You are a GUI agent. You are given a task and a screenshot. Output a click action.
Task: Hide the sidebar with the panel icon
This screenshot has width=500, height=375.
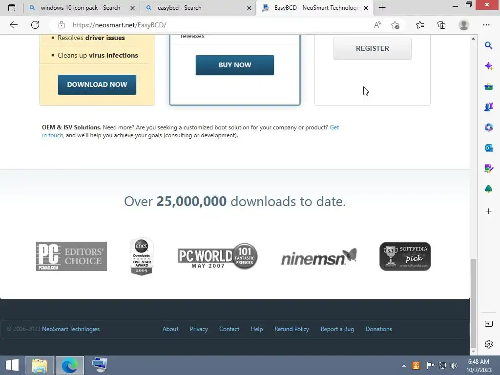pyautogui.click(x=488, y=324)
